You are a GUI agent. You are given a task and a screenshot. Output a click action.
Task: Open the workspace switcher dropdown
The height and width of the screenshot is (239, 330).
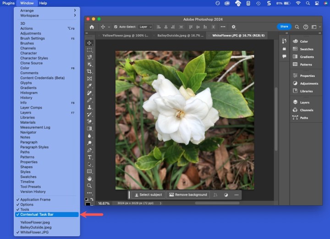click(x=316, y=27)
